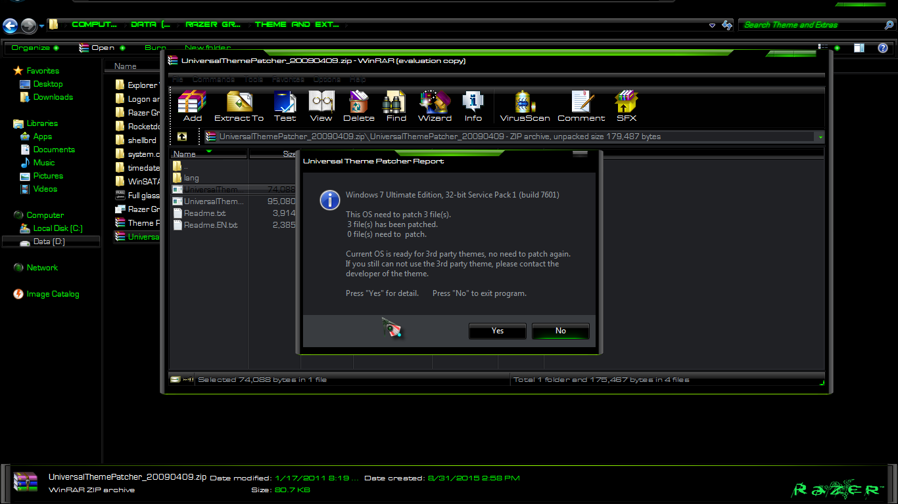Image resolution: width=898 pixels, height=504 pixels.
Task: Go up one level in WinRAR
Action: 182,136
